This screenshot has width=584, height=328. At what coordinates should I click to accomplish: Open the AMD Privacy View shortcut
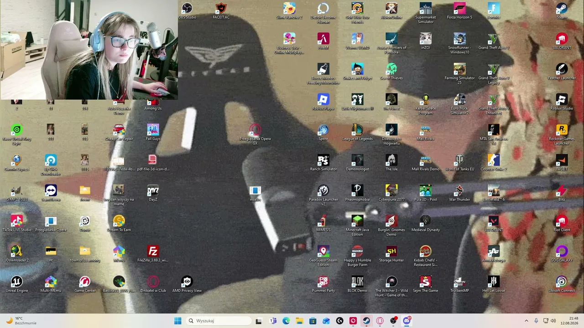click(187, 284)
